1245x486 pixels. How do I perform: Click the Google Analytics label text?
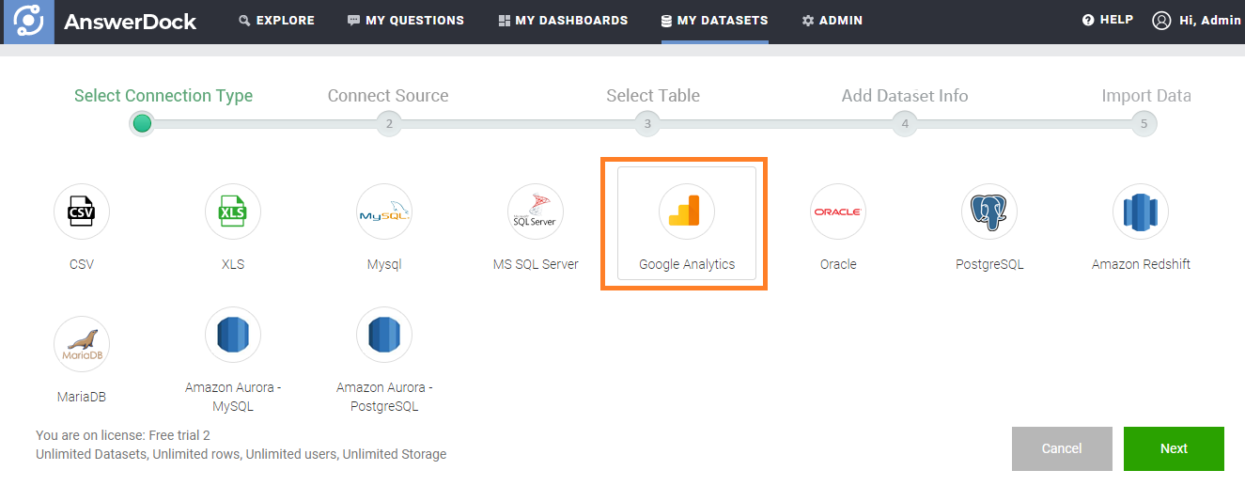click(x=687, y=264)
